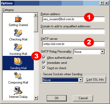Image resolution: width=110 pixels, height=104 pixels.
Task: Click the category list scroll up arrow
Action: click(x=36, y=15)
